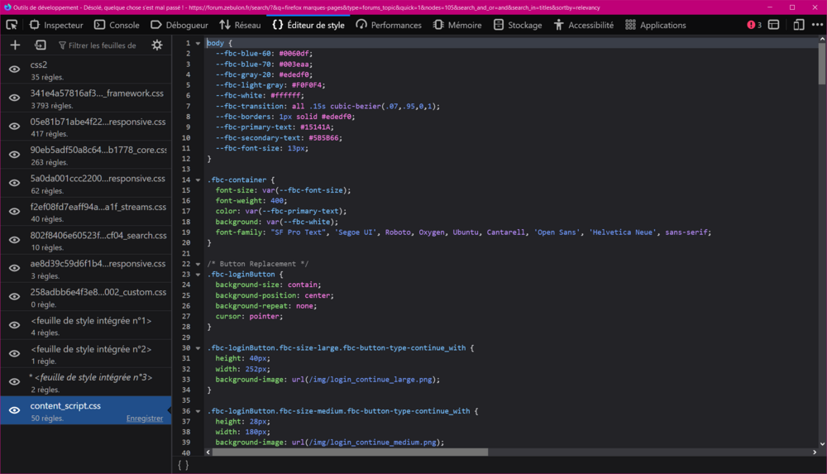
Task: Click Enregistrer link for content_script.css
Action: click(x=145, y=419)
